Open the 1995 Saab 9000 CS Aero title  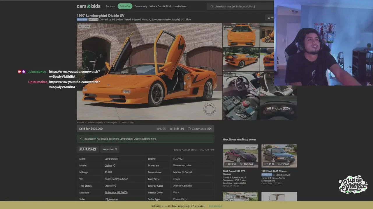coord(274,171)
